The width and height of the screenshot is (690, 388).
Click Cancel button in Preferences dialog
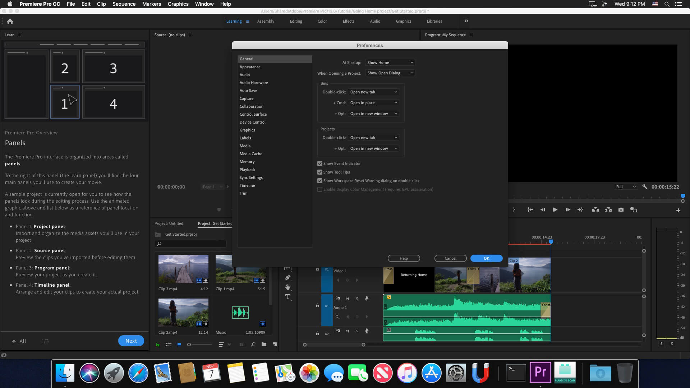(450, 258)
